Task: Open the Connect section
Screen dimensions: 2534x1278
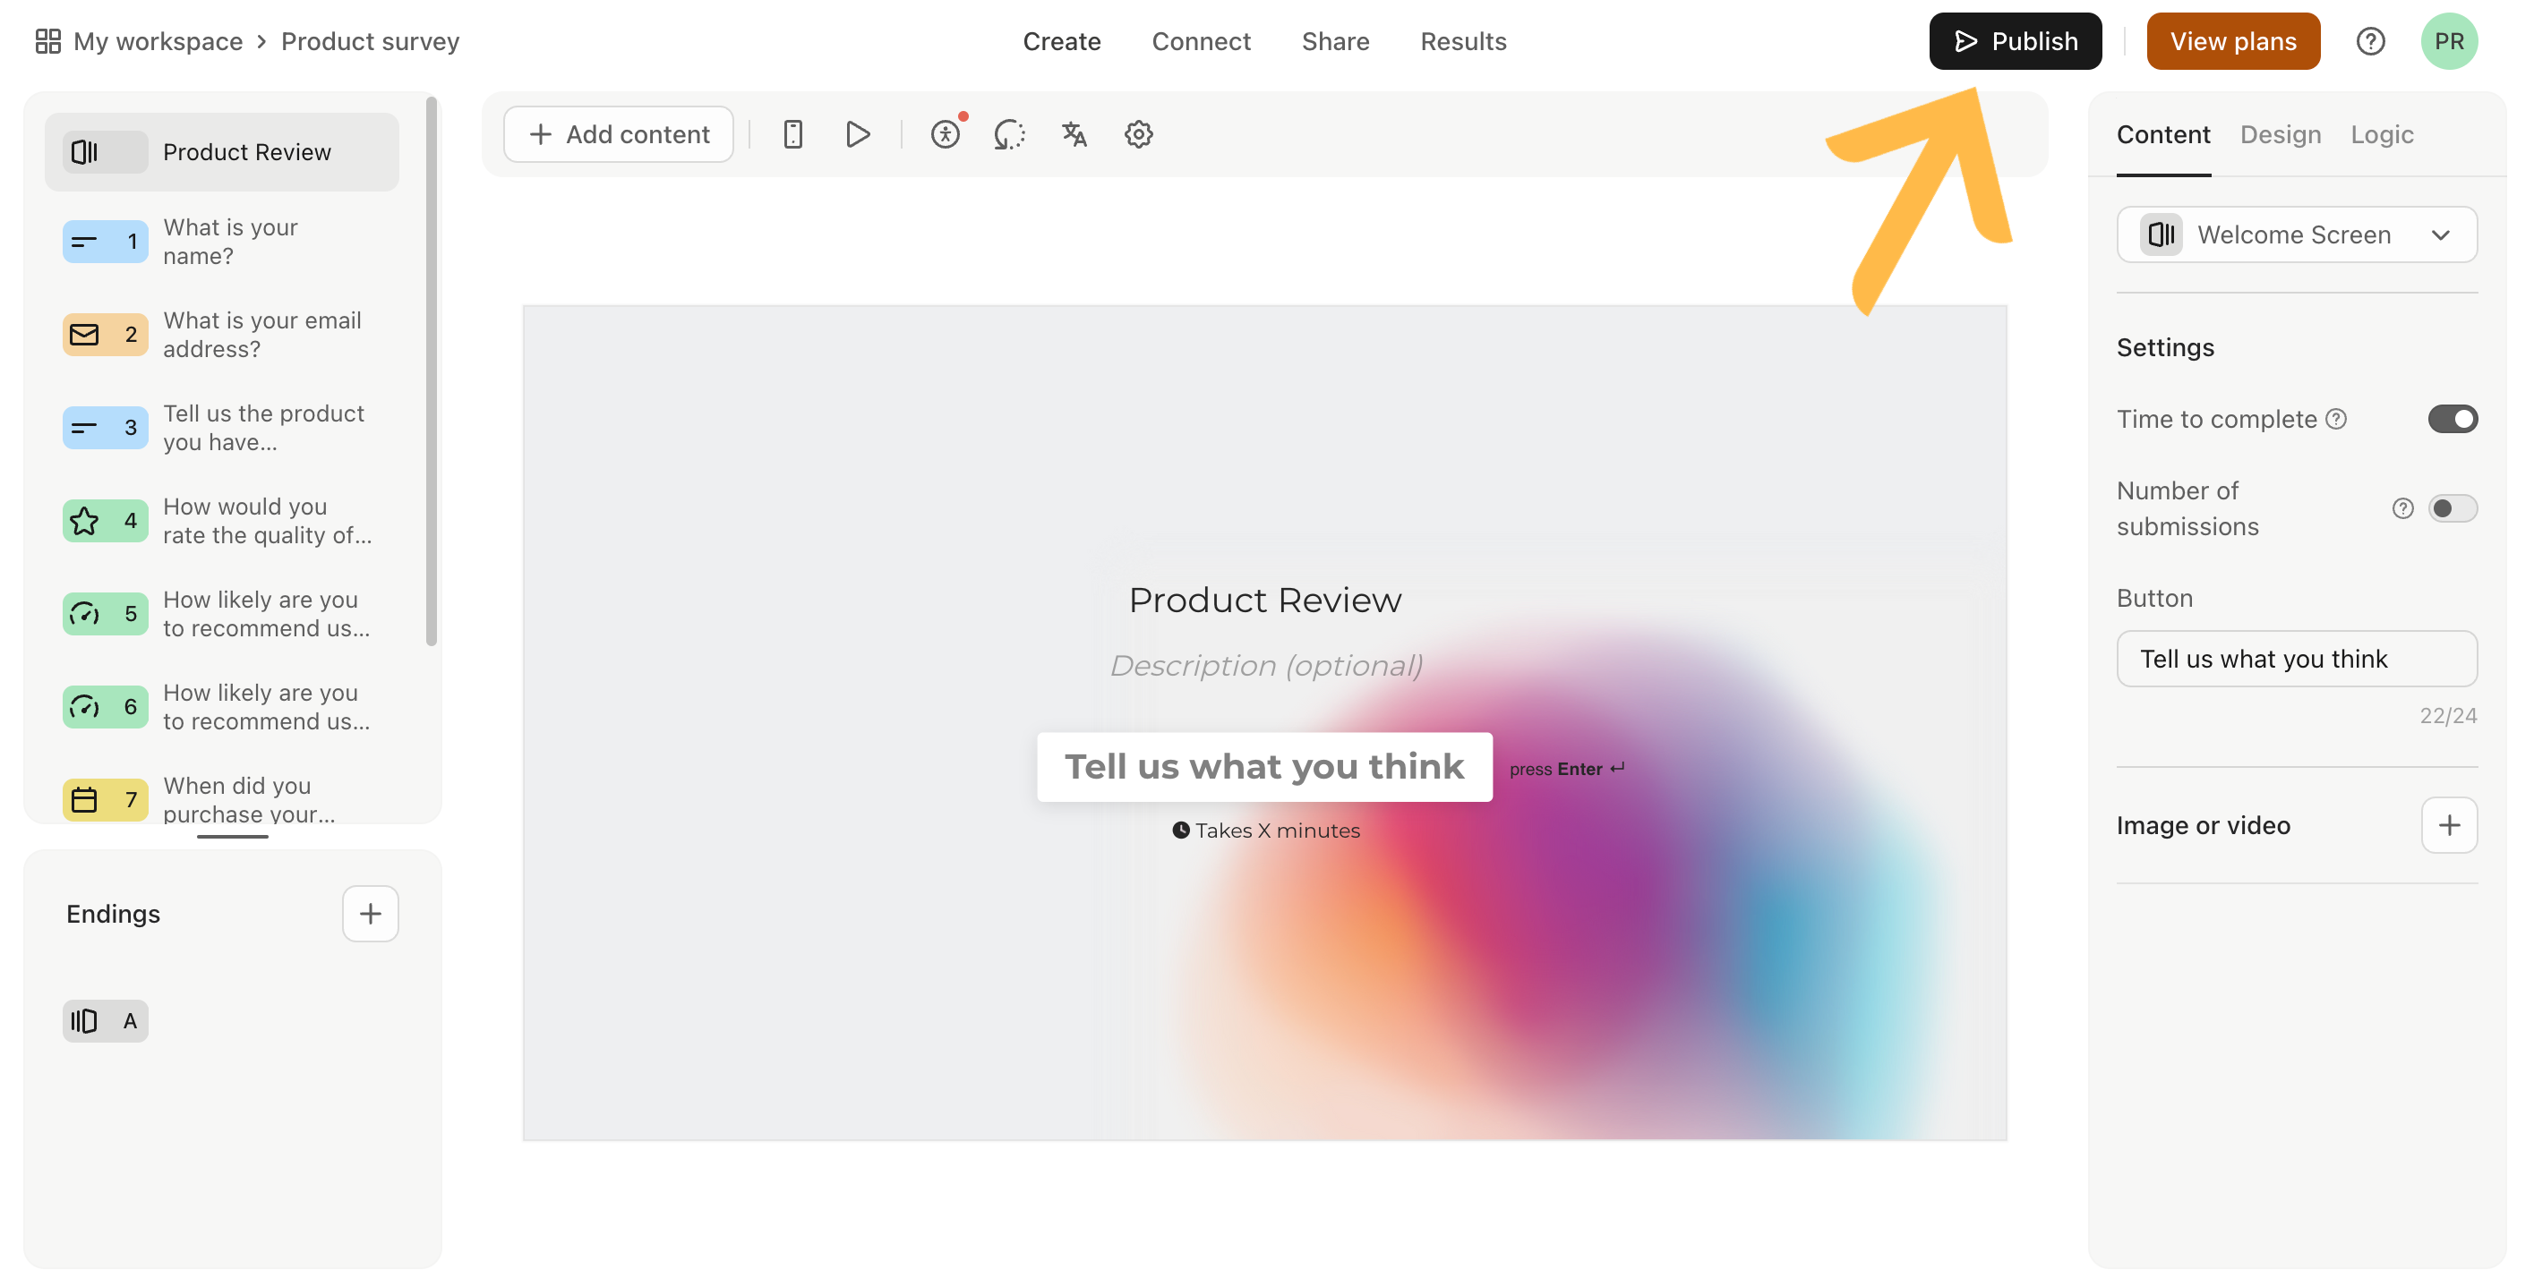Action: tap(1201, 41)
